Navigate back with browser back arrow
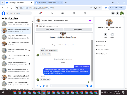Image resolution: width=127 pixels, height=95 pixels. point(3,8)
